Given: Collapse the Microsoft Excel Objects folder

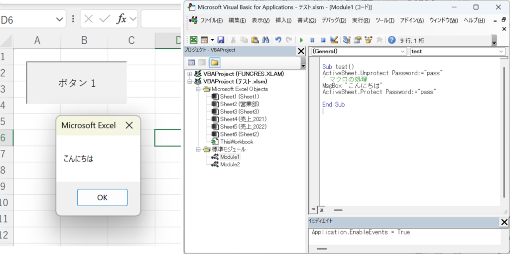Looking at the screenshot, I should tap(197, 89).
